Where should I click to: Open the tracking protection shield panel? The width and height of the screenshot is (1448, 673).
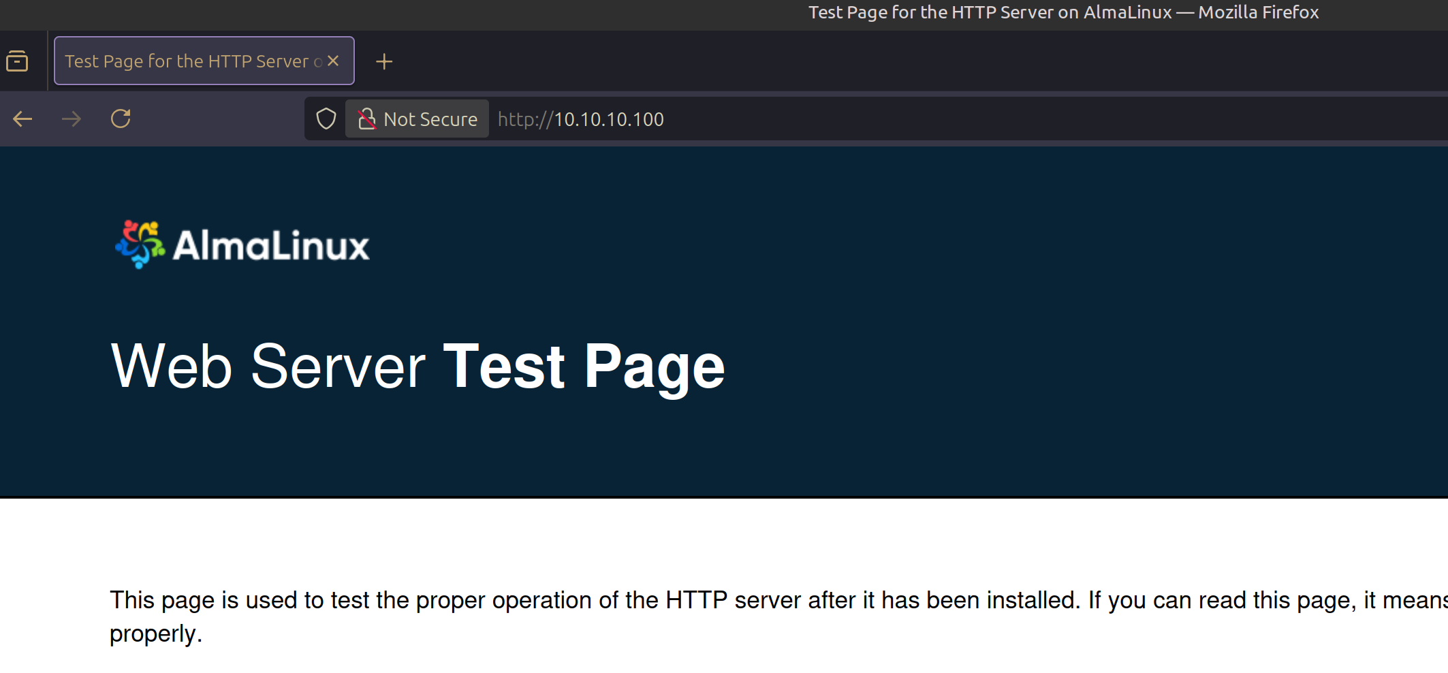[x=326, y=119]
